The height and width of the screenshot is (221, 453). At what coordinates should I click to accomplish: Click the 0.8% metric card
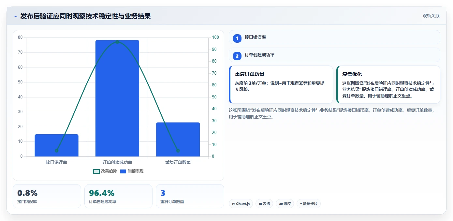(x=47, y=196)
